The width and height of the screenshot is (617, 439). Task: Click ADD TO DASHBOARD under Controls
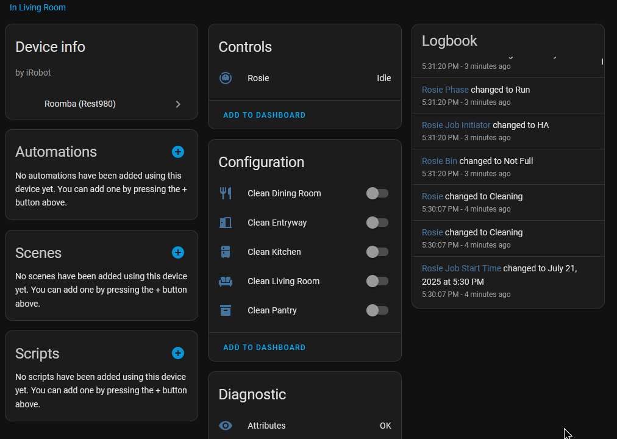[264, 115]
